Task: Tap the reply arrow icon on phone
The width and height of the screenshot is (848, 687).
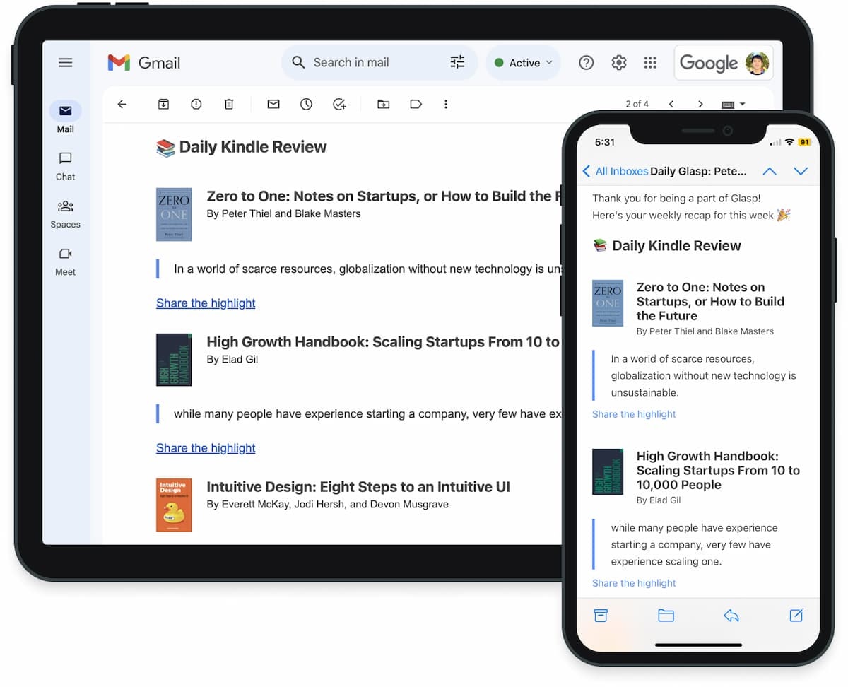Action: tap(731, 616)
